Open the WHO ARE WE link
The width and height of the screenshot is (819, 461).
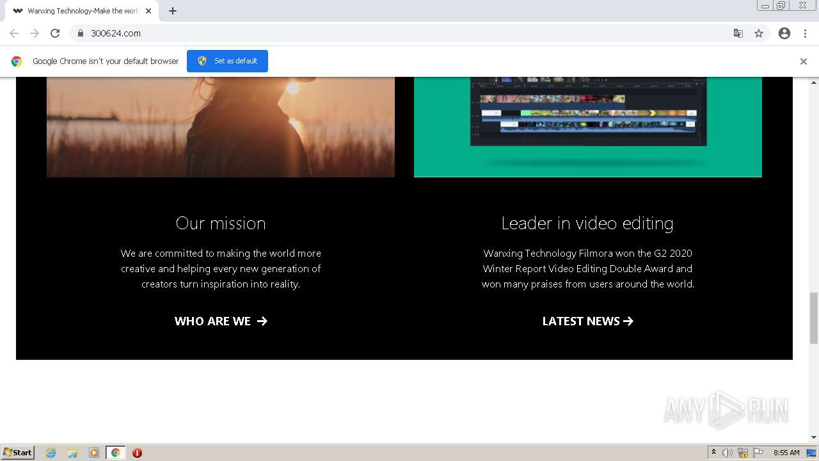pyautogui.click(x=221, y=321)
